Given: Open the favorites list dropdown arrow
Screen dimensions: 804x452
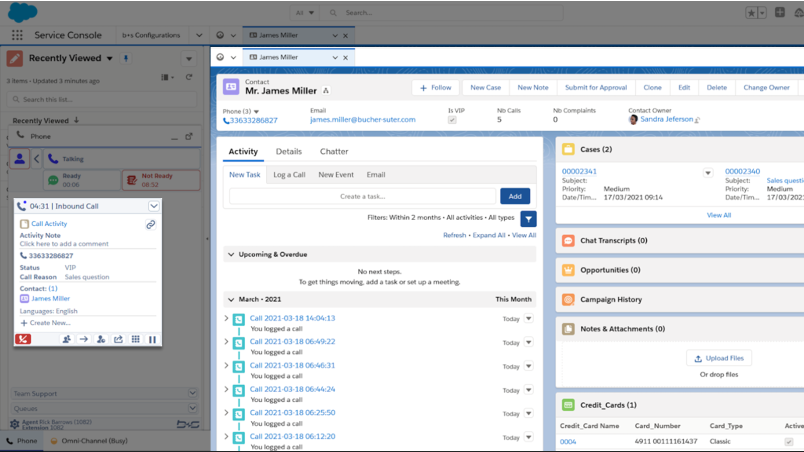Looking at the screenshot, I should pyautogui.click(x=762, y=13).
